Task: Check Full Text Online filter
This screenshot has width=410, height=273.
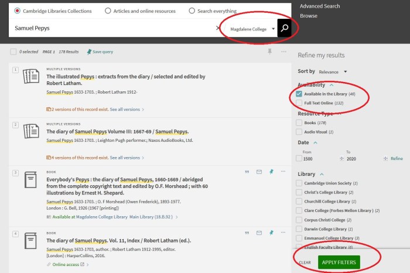Action: [299, 103]
